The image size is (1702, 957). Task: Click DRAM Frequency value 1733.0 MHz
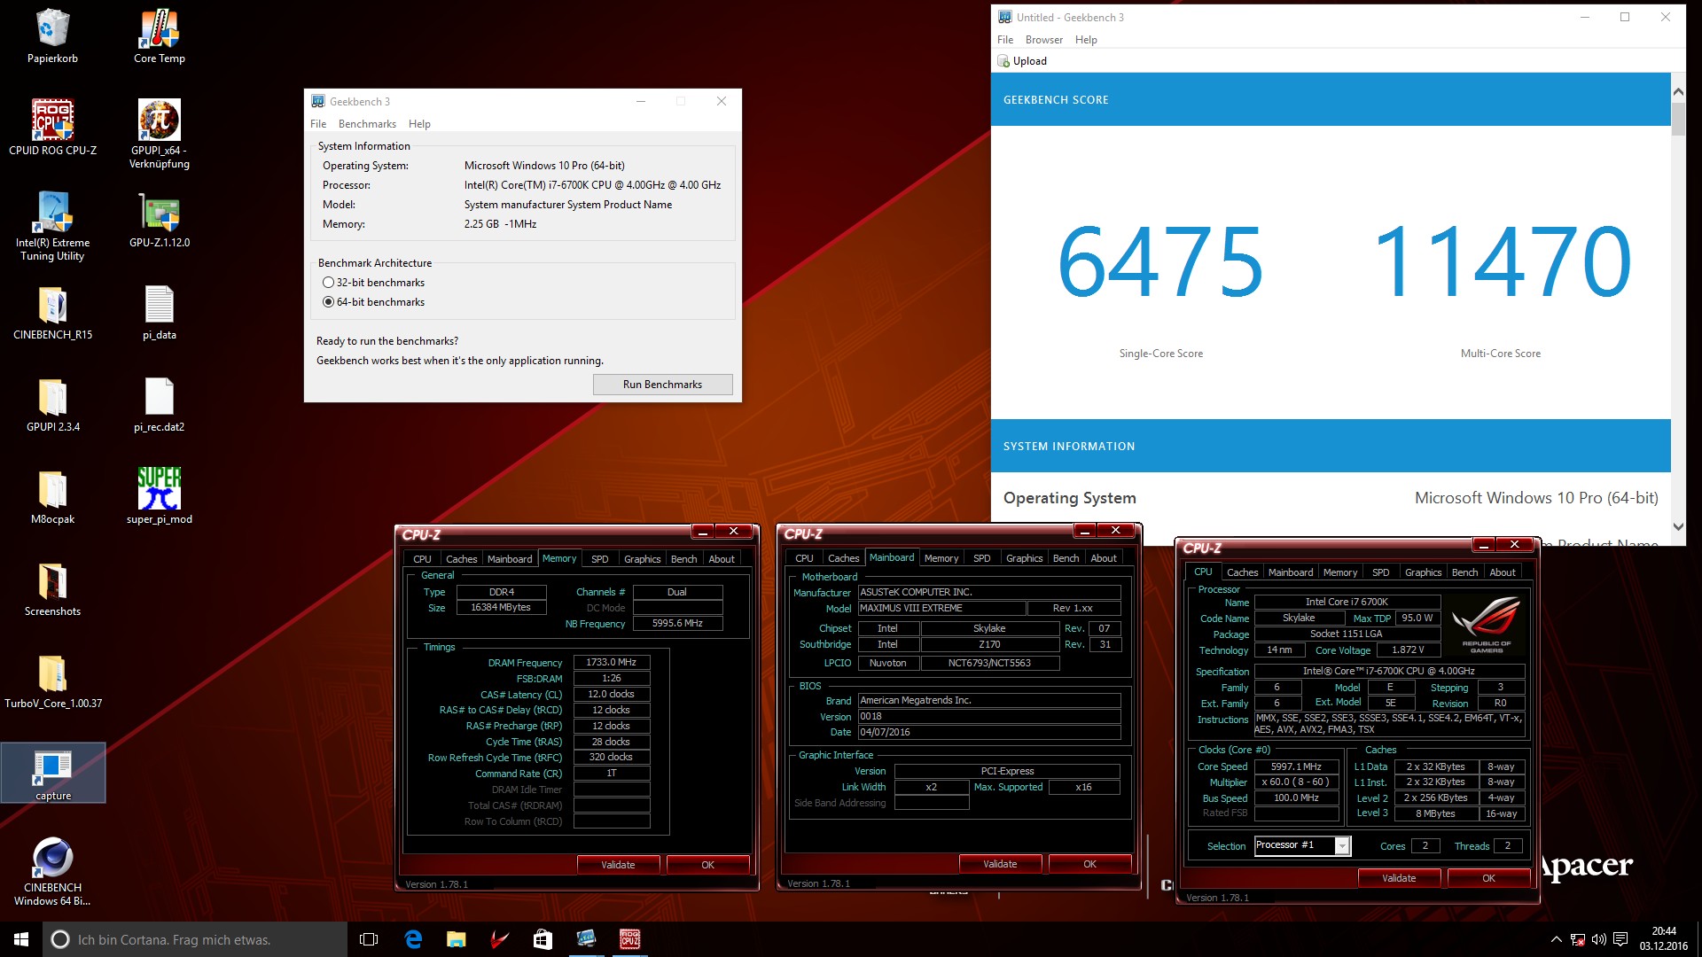click(612, 662)
